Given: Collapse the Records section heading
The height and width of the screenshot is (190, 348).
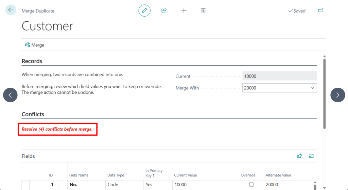Looking at the screenshot, I should 32,61.
